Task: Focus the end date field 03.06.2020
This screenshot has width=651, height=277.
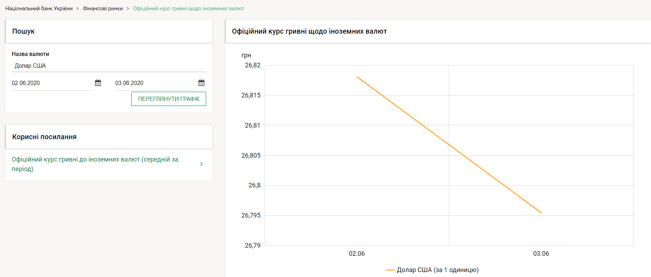Action: click(x=156, y=83)
